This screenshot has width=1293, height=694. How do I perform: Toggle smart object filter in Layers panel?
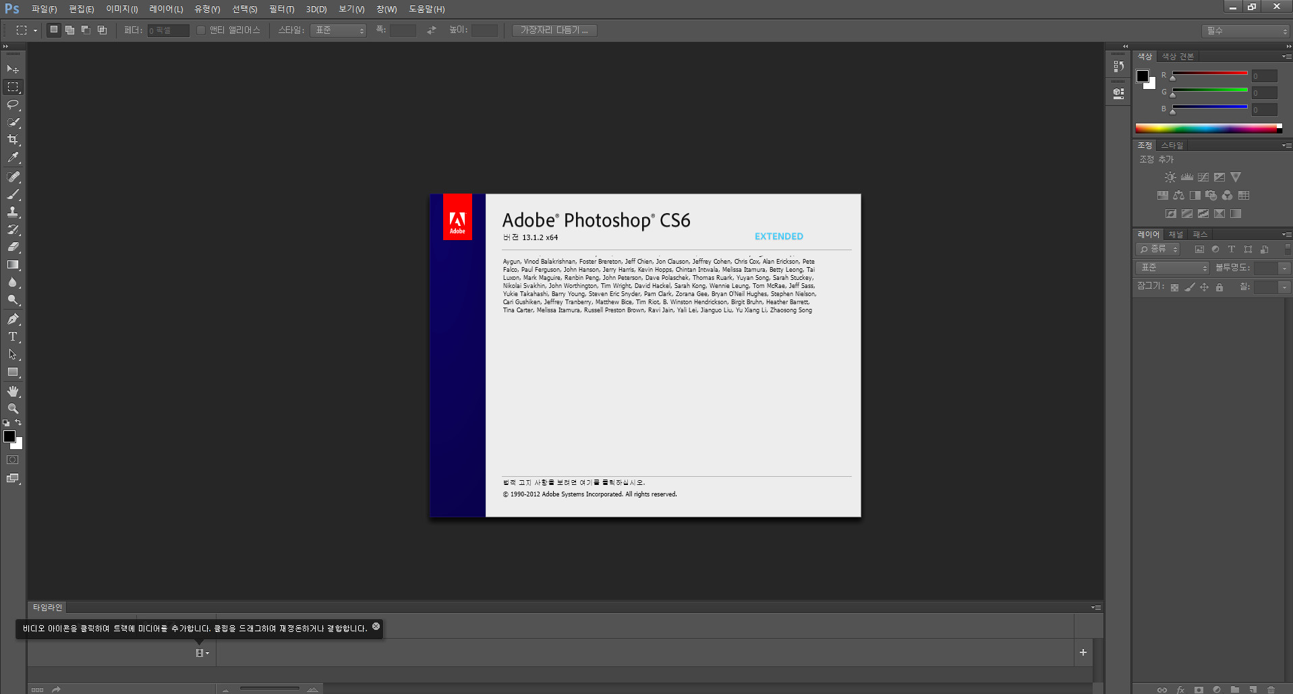[1265, 250]
